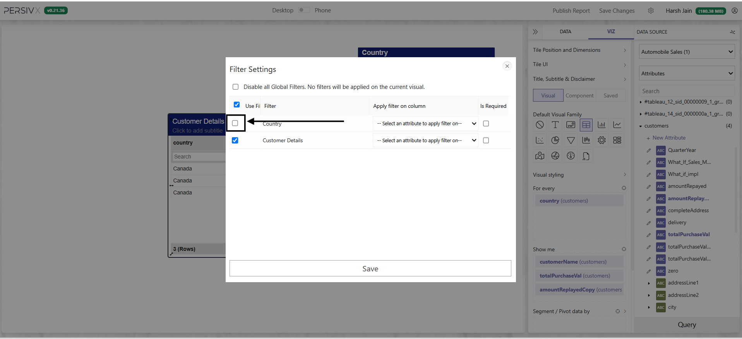Open Customer Details filter attribute dropdown
Image resolution: width=742 pixels, height=339 pixels.
(425, 141)
